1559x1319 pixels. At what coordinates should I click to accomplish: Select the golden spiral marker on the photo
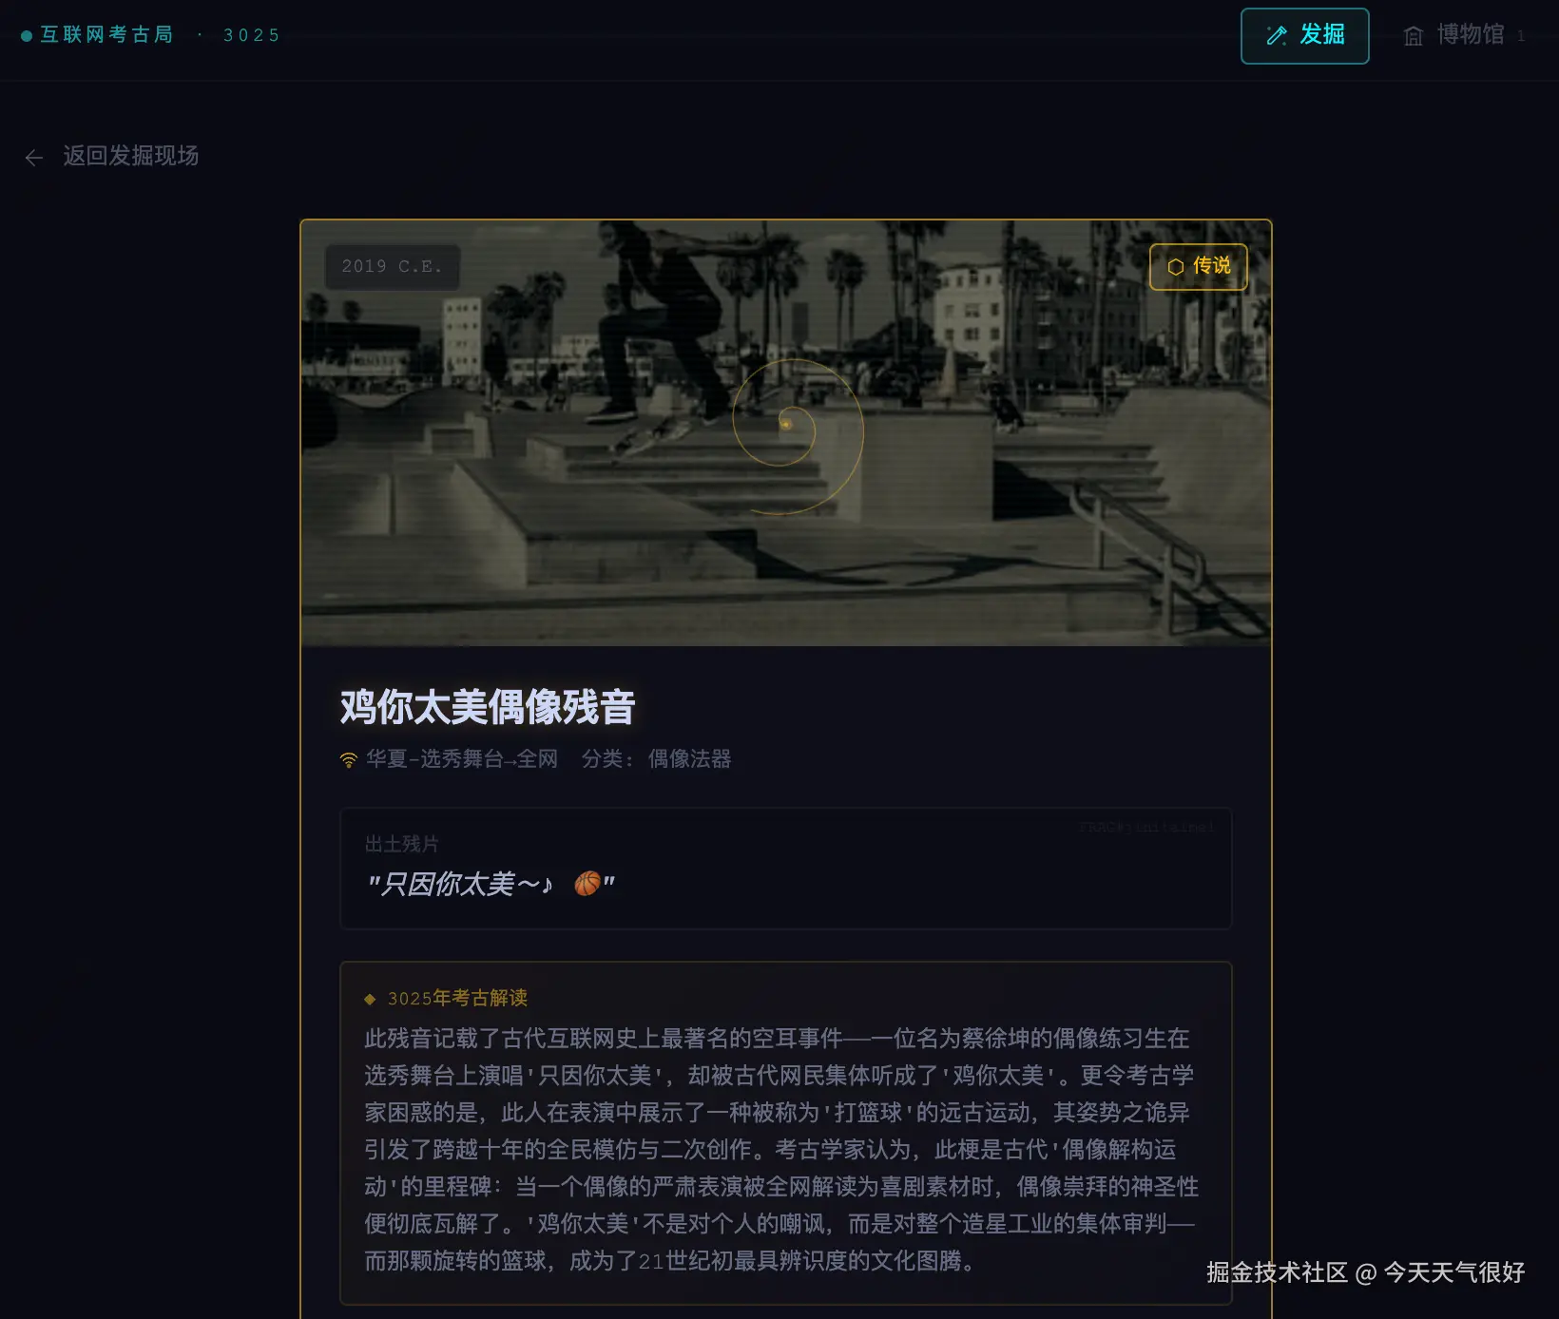point(786,425)
